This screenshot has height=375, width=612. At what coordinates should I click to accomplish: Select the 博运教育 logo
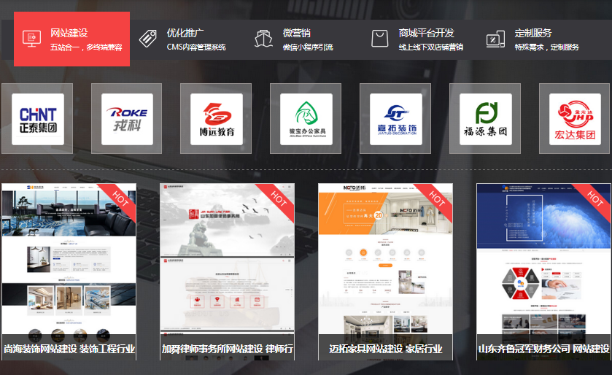click(217, 119)
